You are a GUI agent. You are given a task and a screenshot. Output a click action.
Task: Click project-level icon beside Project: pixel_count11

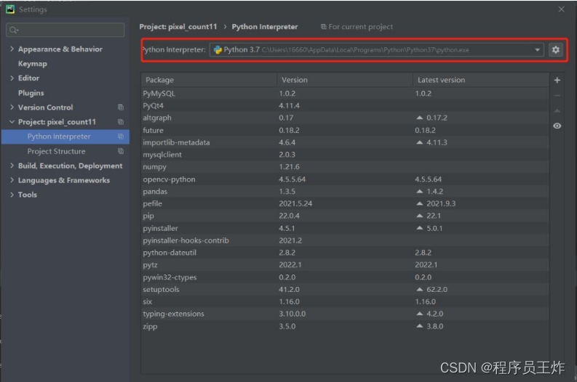pos(120,122)
